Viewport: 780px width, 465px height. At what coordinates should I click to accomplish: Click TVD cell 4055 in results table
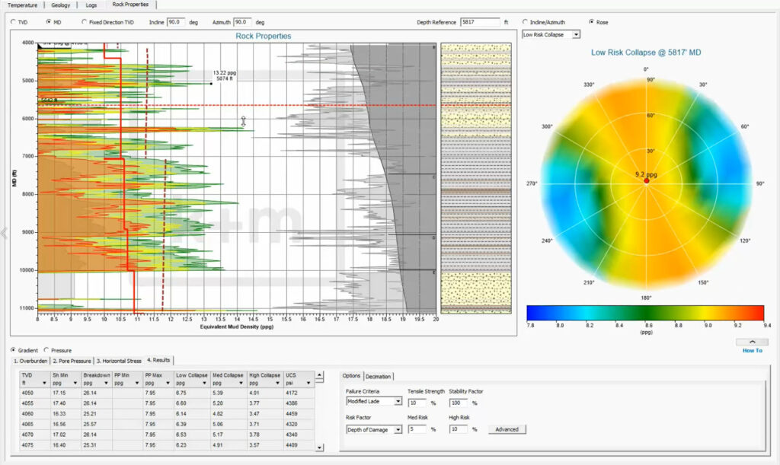tap(35, 403)
